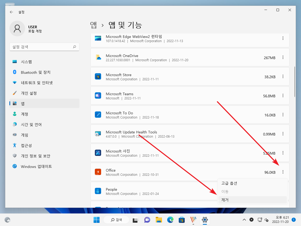301x226 pixels.
Task: Click the Microsoft Store app icon in list
Action: tap(98, 76)
